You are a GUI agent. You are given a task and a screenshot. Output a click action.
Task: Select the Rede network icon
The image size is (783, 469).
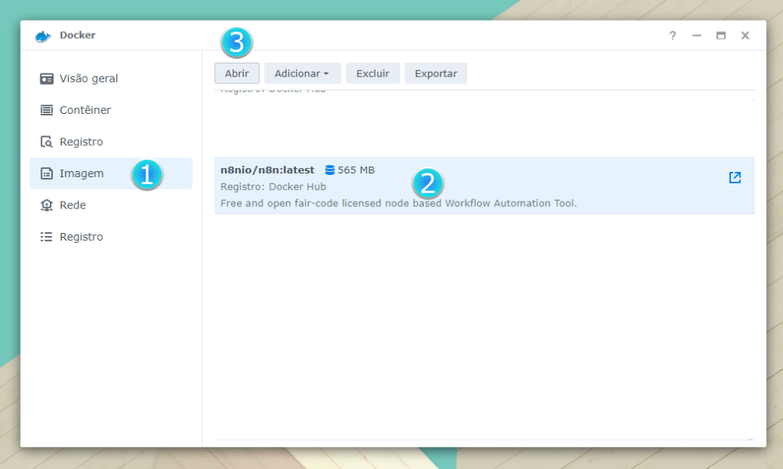coord(47,205)
